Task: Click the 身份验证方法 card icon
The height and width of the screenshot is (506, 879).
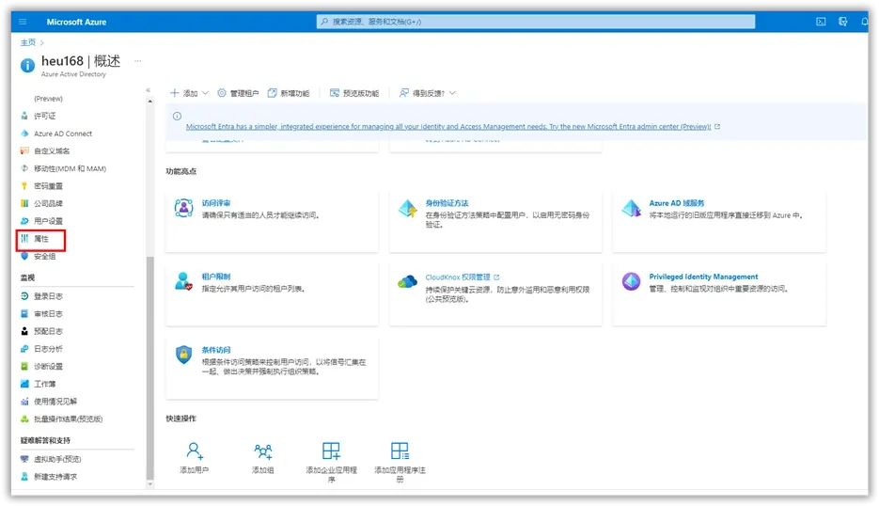Action: [408, 208]
